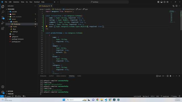Open the Go menu

tap(27, 2)
